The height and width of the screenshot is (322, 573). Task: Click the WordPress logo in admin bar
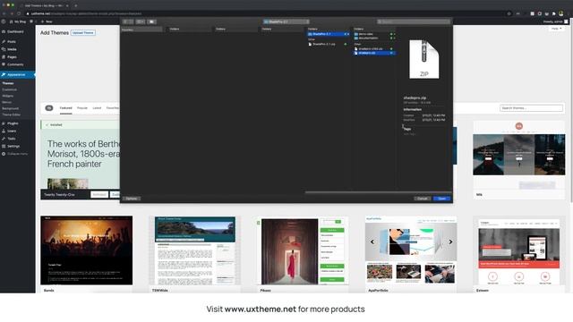(x=4, y=21)
